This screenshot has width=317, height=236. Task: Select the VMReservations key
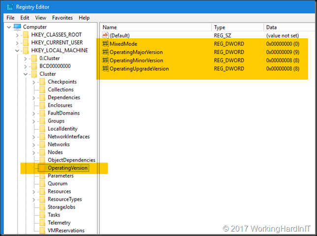[66, 231]
